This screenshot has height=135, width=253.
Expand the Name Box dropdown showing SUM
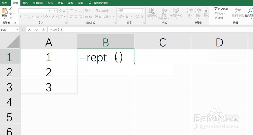[x=18, y=30]
